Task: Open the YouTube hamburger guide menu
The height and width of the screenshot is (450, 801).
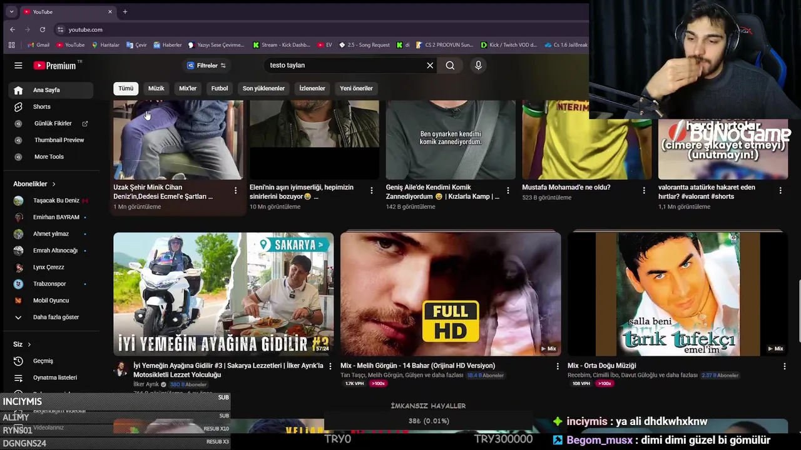Action: tap(18, 65)
